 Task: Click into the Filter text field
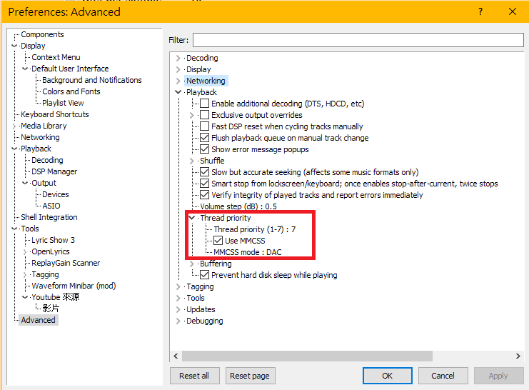[357, 40]
